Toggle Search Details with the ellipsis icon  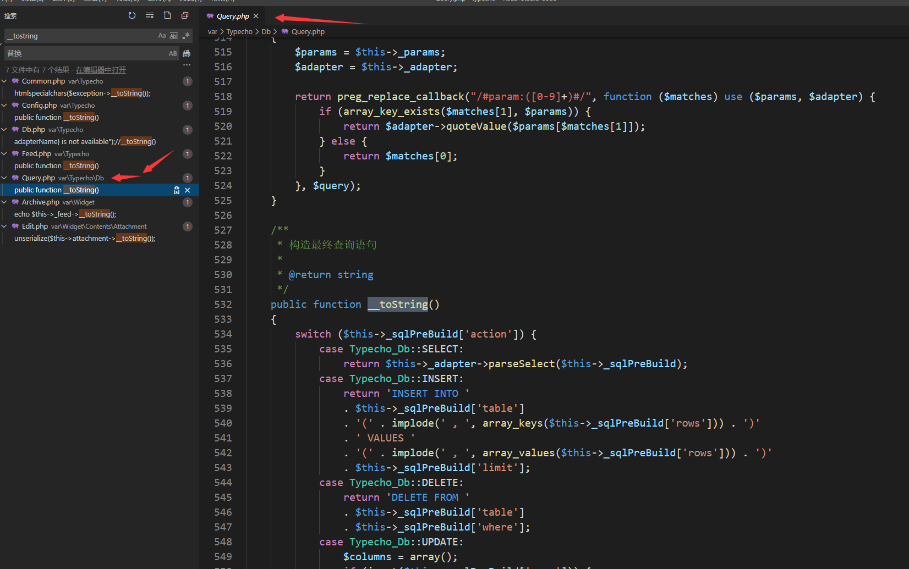click(187, 64)
